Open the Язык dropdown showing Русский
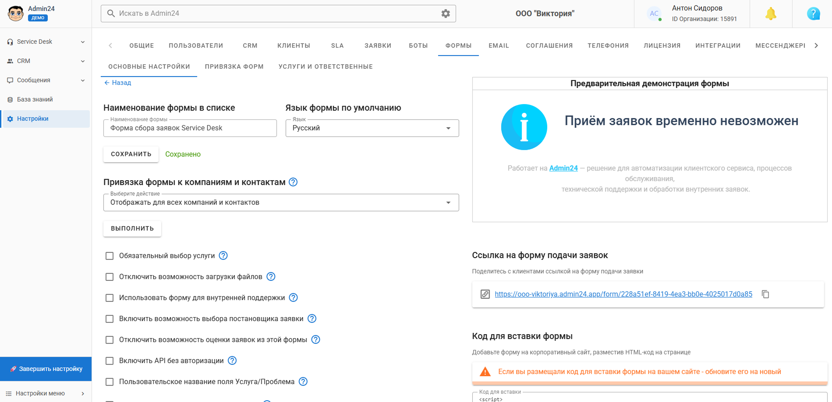832x402 pixels. pos(372,128)
